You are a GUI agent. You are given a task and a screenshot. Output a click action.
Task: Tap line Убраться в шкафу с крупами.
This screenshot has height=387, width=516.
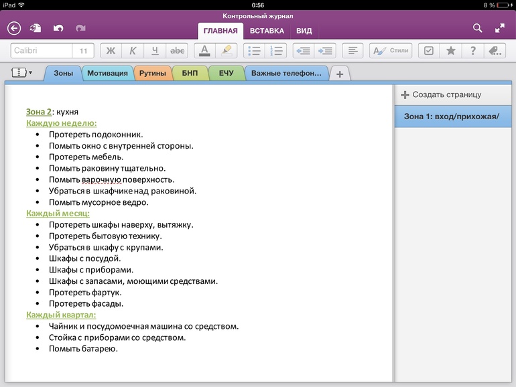click(x=106, y=247)
